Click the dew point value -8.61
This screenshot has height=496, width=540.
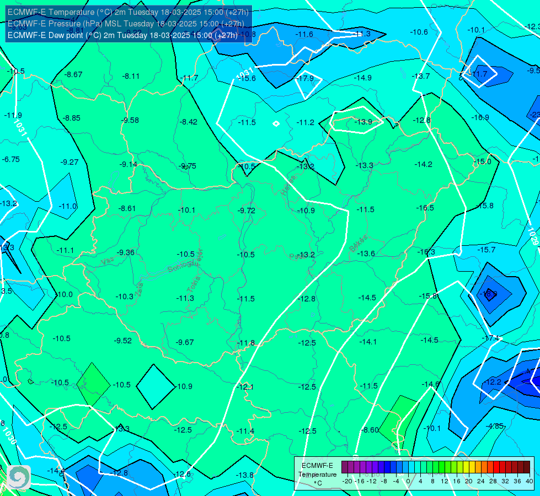click(x=127, y=208)
